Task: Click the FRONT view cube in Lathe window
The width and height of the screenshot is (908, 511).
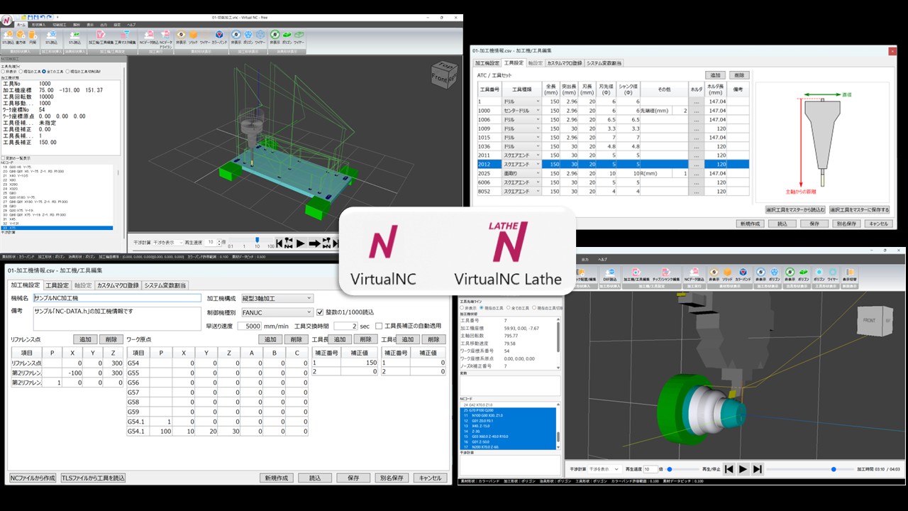Action: (x=874, y=321)
